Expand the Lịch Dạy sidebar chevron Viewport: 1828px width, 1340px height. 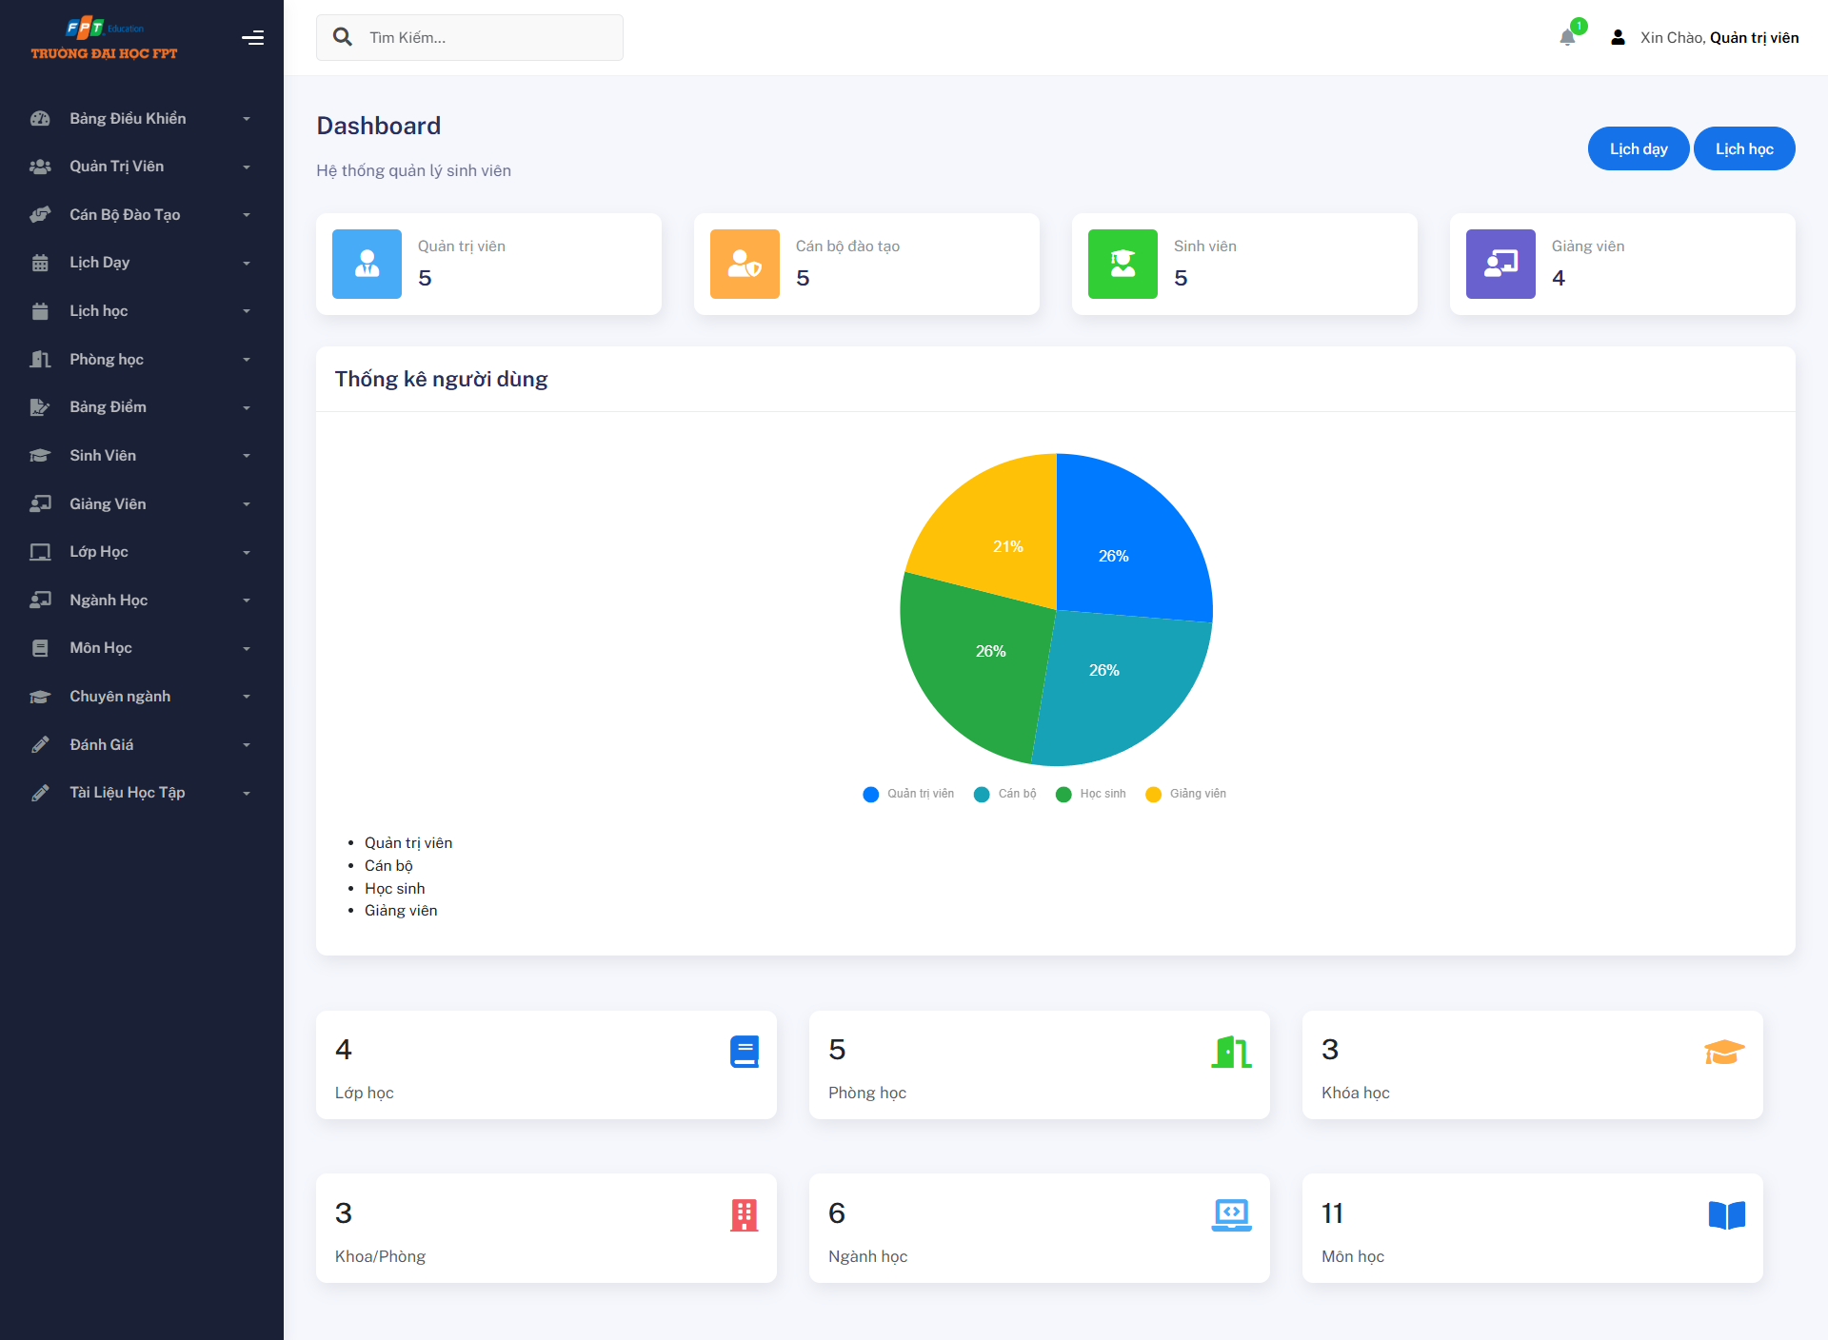point(247,264)
